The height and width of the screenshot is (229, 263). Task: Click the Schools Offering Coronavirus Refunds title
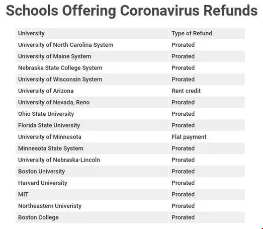[x=132, y=11]
